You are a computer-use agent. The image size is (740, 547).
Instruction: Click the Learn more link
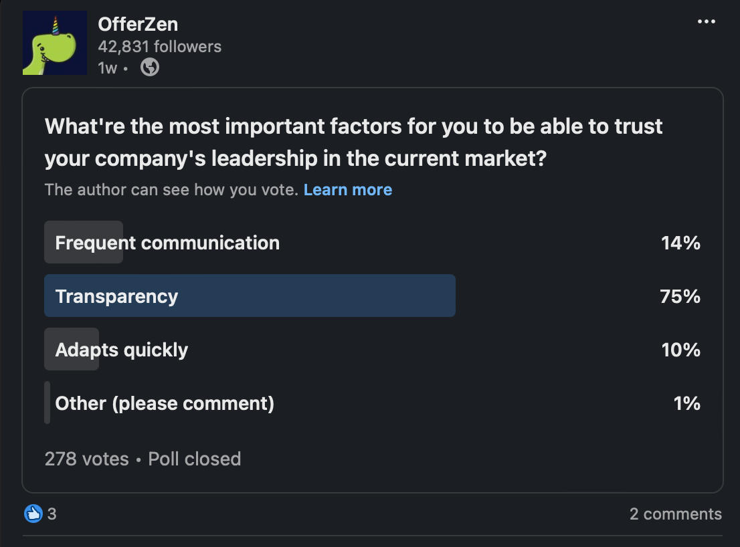click(x=347, y=190)
